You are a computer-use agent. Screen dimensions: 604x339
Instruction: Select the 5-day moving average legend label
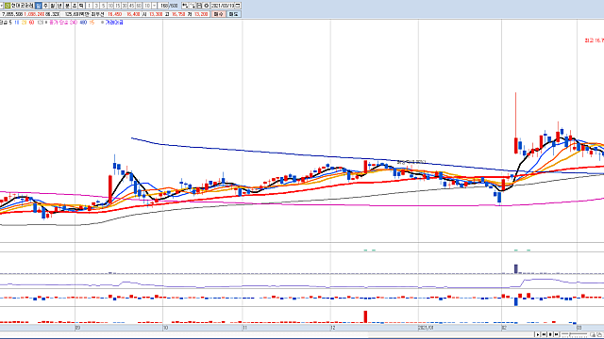click(x=10, y=23)
